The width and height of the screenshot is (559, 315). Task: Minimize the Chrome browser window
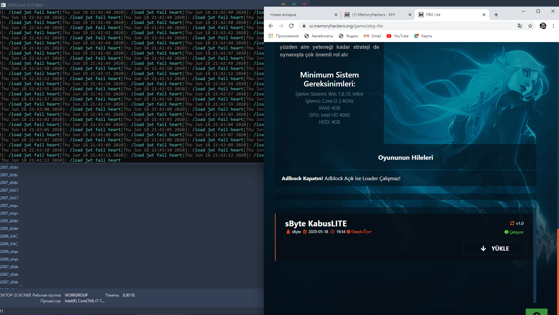[524, 11]
